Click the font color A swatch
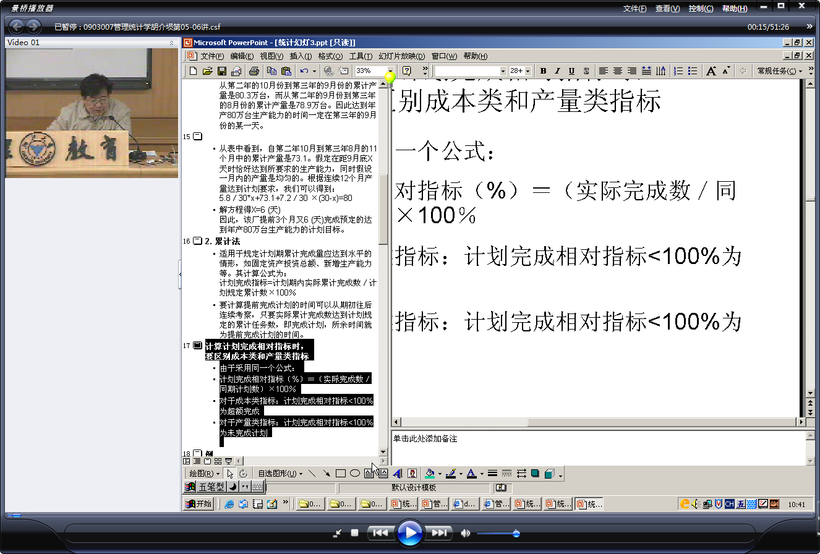 471,474
